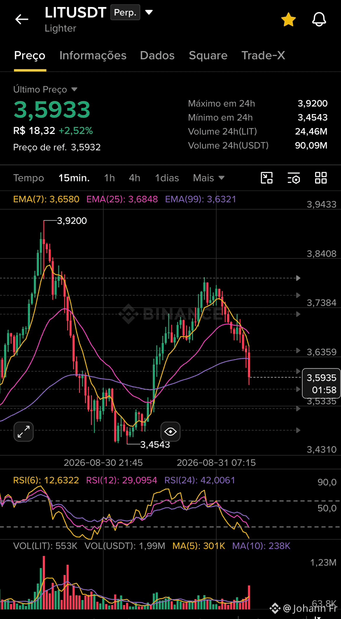Click the VOL(USDT): 1,99M label

click(125, 546)
